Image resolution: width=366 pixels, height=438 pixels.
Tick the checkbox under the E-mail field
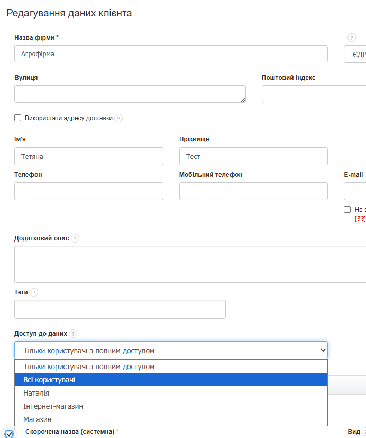click(x=347, y=209)
